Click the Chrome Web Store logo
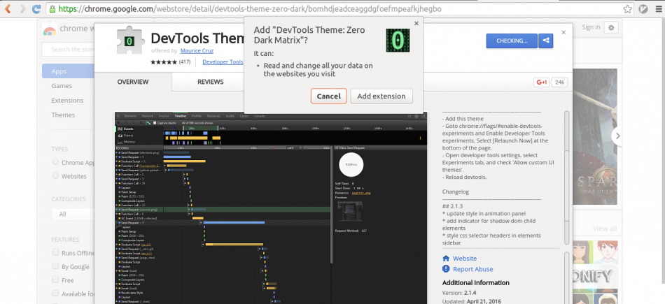The width and height of the screenshot is (665, 304). click(50, 29)
